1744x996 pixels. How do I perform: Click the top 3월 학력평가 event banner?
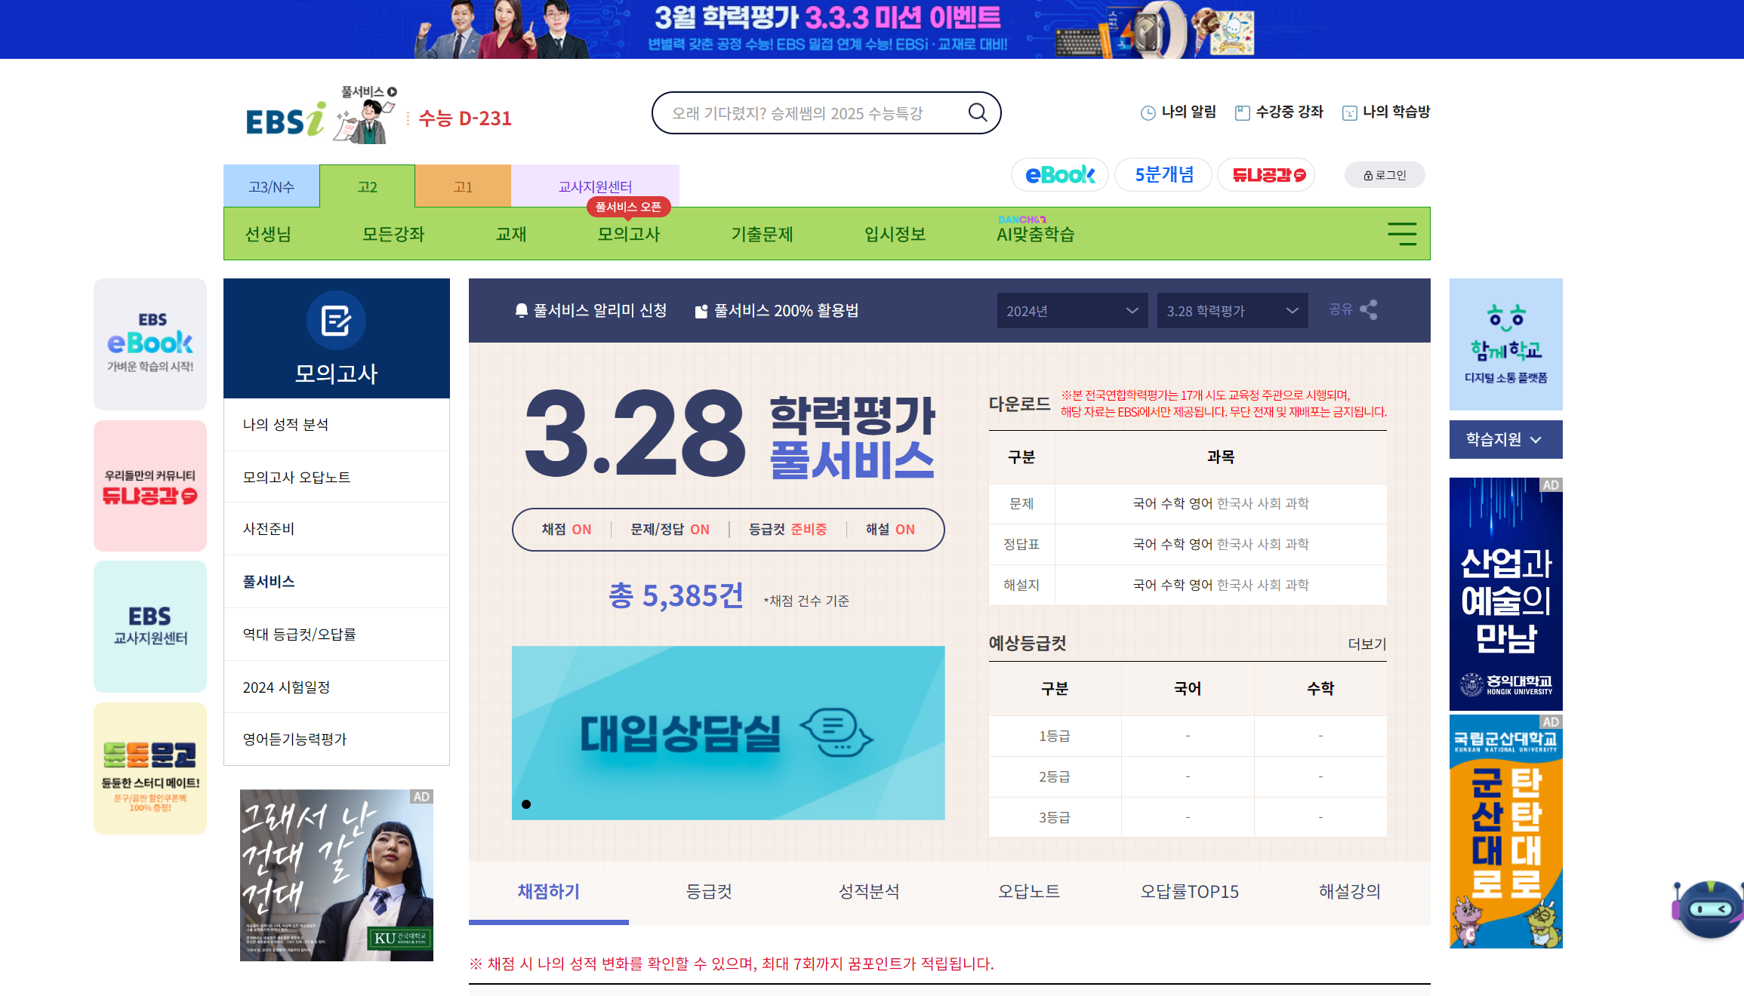tap(872, 29)
